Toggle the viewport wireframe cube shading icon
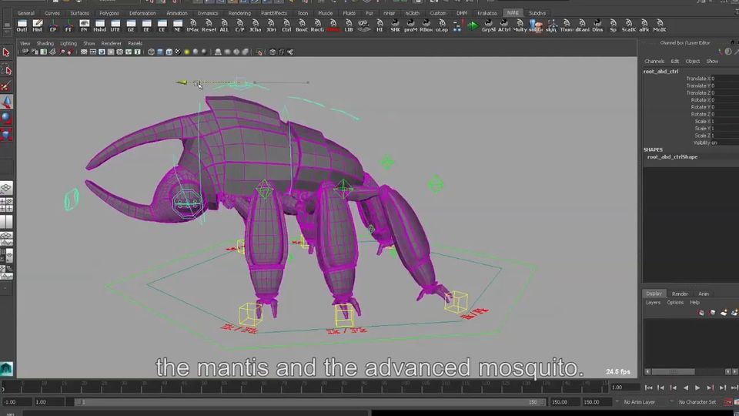The width and height of the screenshot is (739, 416). pos(151,52)
